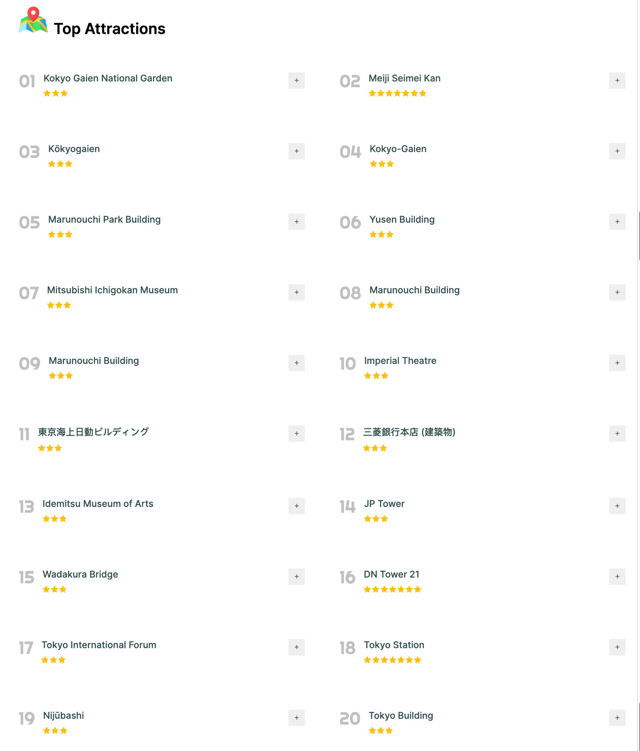
Task: Expand details for Mitsubishi Ichigokan Museum
Action: pos(296,293)
